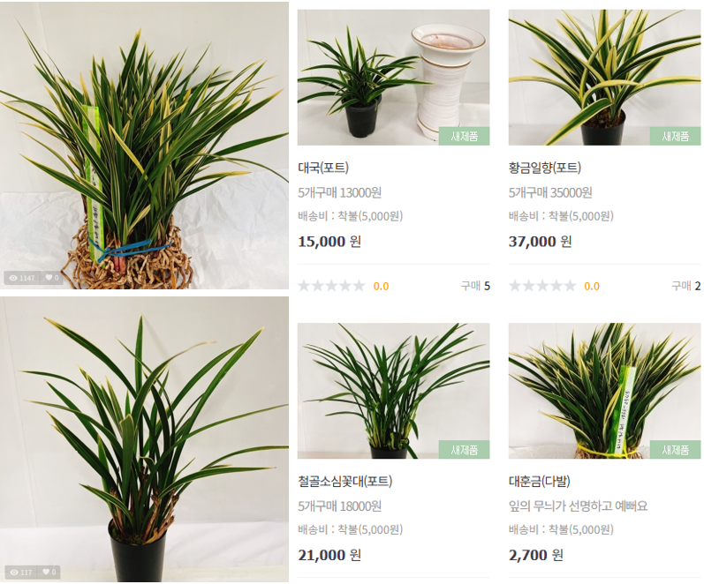This screenshot has height=584, width=704.
Task: Click the 대국(포트) star rating icons
Action: [331, 286]
